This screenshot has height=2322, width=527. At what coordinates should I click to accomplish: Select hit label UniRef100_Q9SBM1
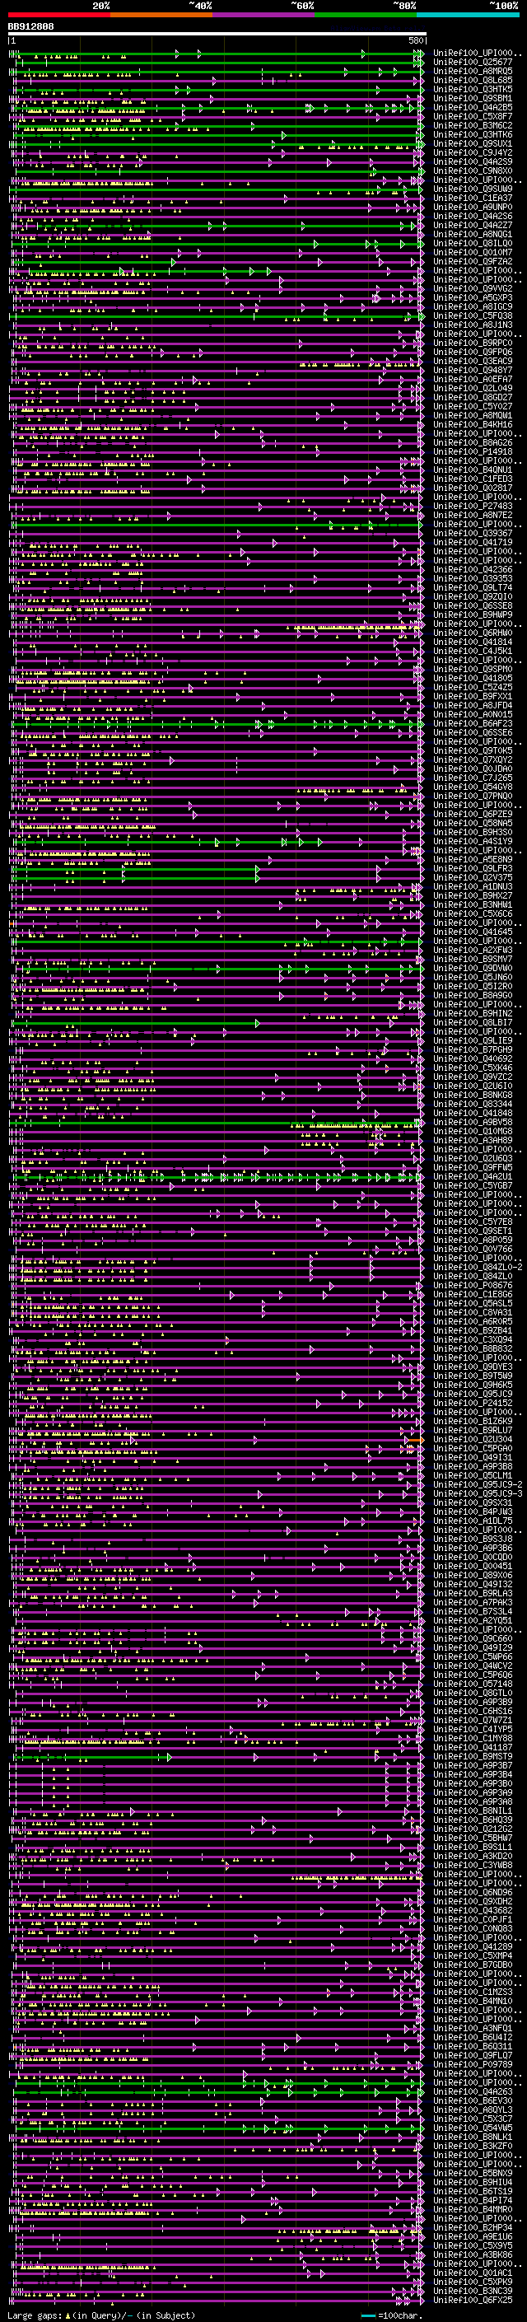(x=473, y=99)
